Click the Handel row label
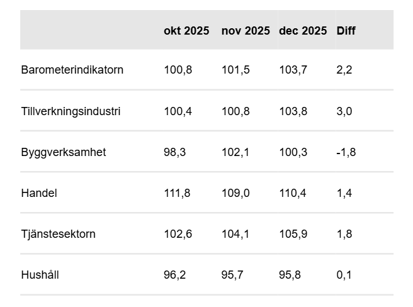Viewport: 413px width, 307px height. (x=39, y=193)
